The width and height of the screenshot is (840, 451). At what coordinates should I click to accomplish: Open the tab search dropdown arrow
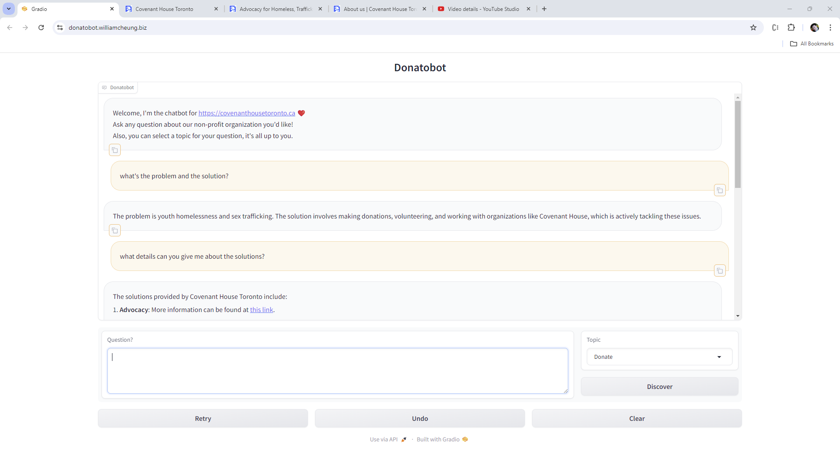pyautogui.click(x=9, y=9)
